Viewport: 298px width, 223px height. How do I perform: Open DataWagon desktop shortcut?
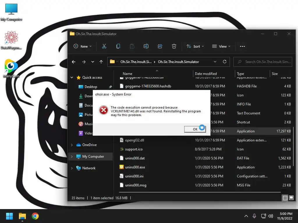[11, 40]
